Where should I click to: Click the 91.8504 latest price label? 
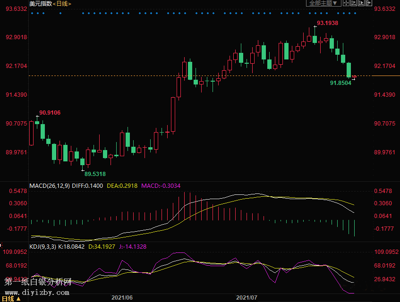(x=340, y=83)
